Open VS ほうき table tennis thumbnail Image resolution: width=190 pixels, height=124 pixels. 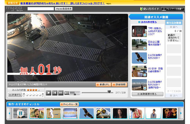coord(139,71)
